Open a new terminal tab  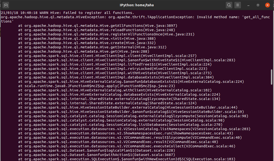tap(6, 5)
